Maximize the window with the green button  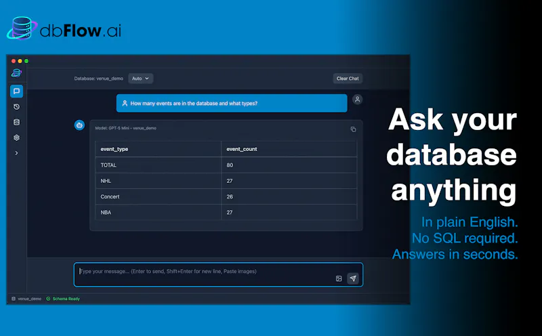[26, 61]
